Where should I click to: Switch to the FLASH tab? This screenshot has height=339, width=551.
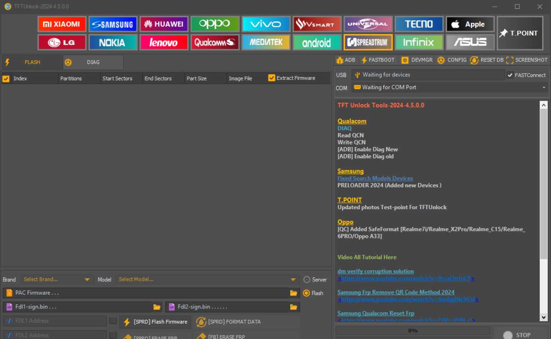click(x=32, y=62)
